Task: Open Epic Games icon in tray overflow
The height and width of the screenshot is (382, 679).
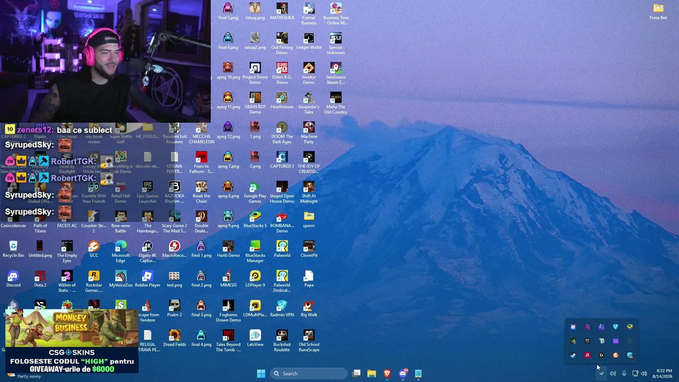Action: pyautogui.click(x=587, y=341)
